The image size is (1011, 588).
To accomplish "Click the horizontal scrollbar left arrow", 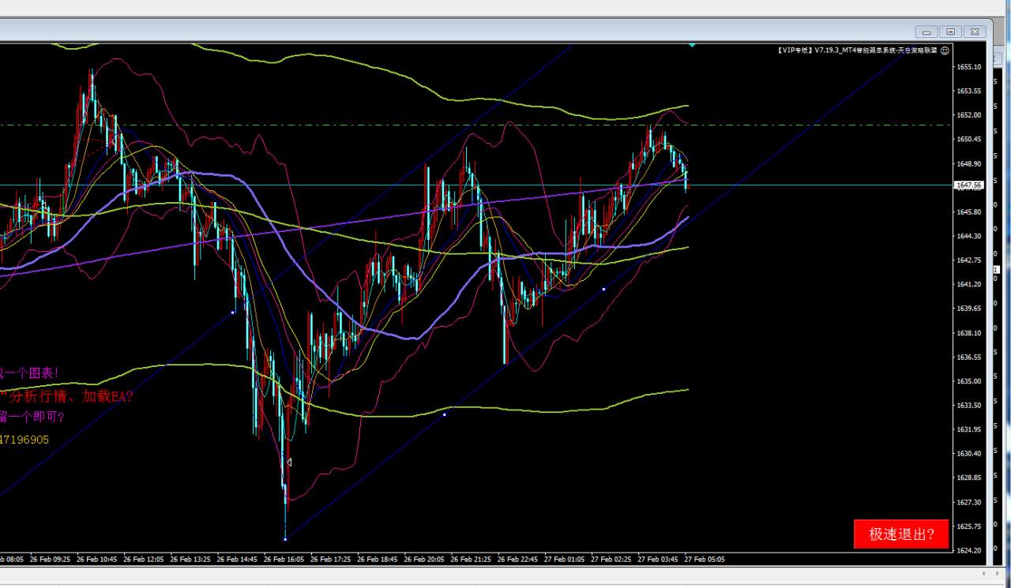I will [983, 573].
